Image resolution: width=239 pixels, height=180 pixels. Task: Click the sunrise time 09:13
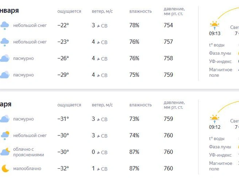(x=215, y=33)
